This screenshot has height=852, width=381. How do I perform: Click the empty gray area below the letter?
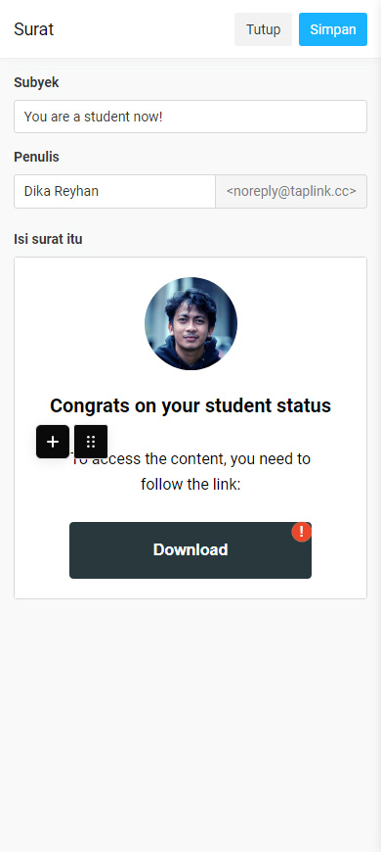(190, 723)
